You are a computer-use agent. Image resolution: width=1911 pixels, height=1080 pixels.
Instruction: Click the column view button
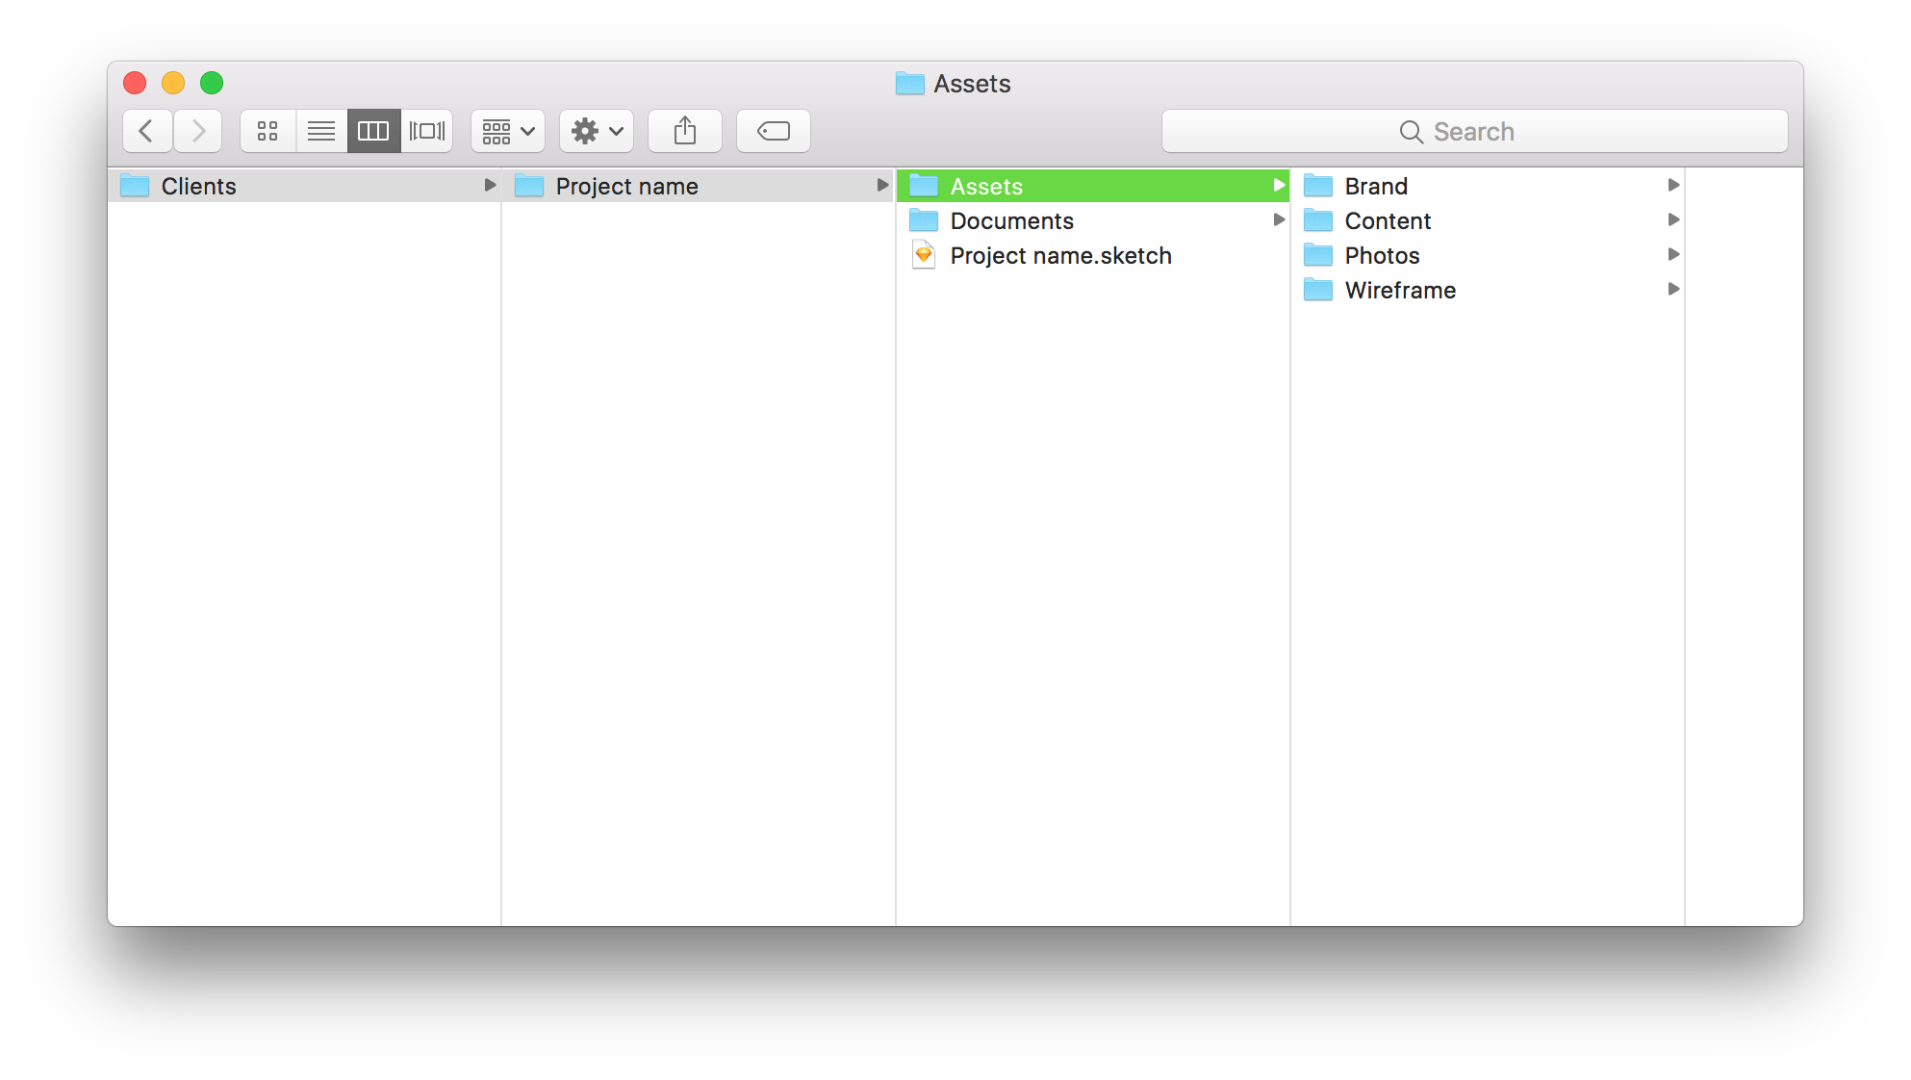pyautogui.click(x=373, y=131)
